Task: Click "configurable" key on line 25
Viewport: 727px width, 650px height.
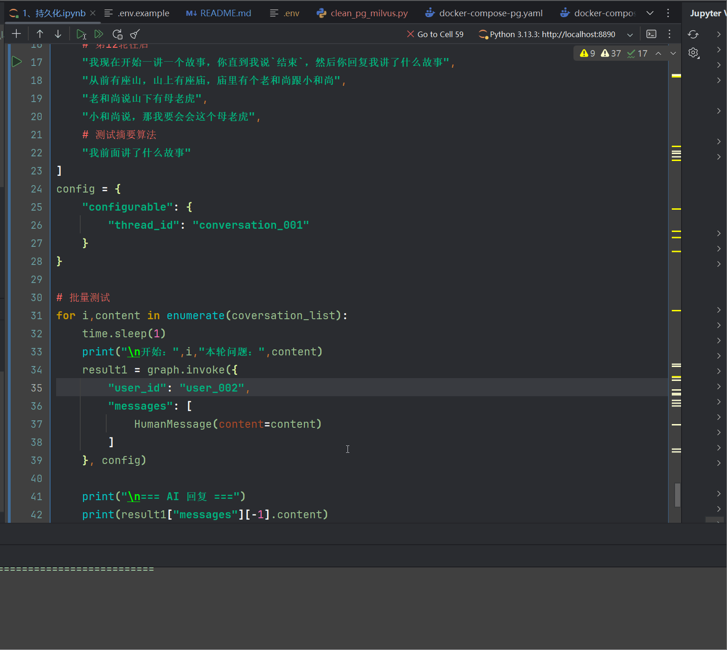Action: click(128, 207)
